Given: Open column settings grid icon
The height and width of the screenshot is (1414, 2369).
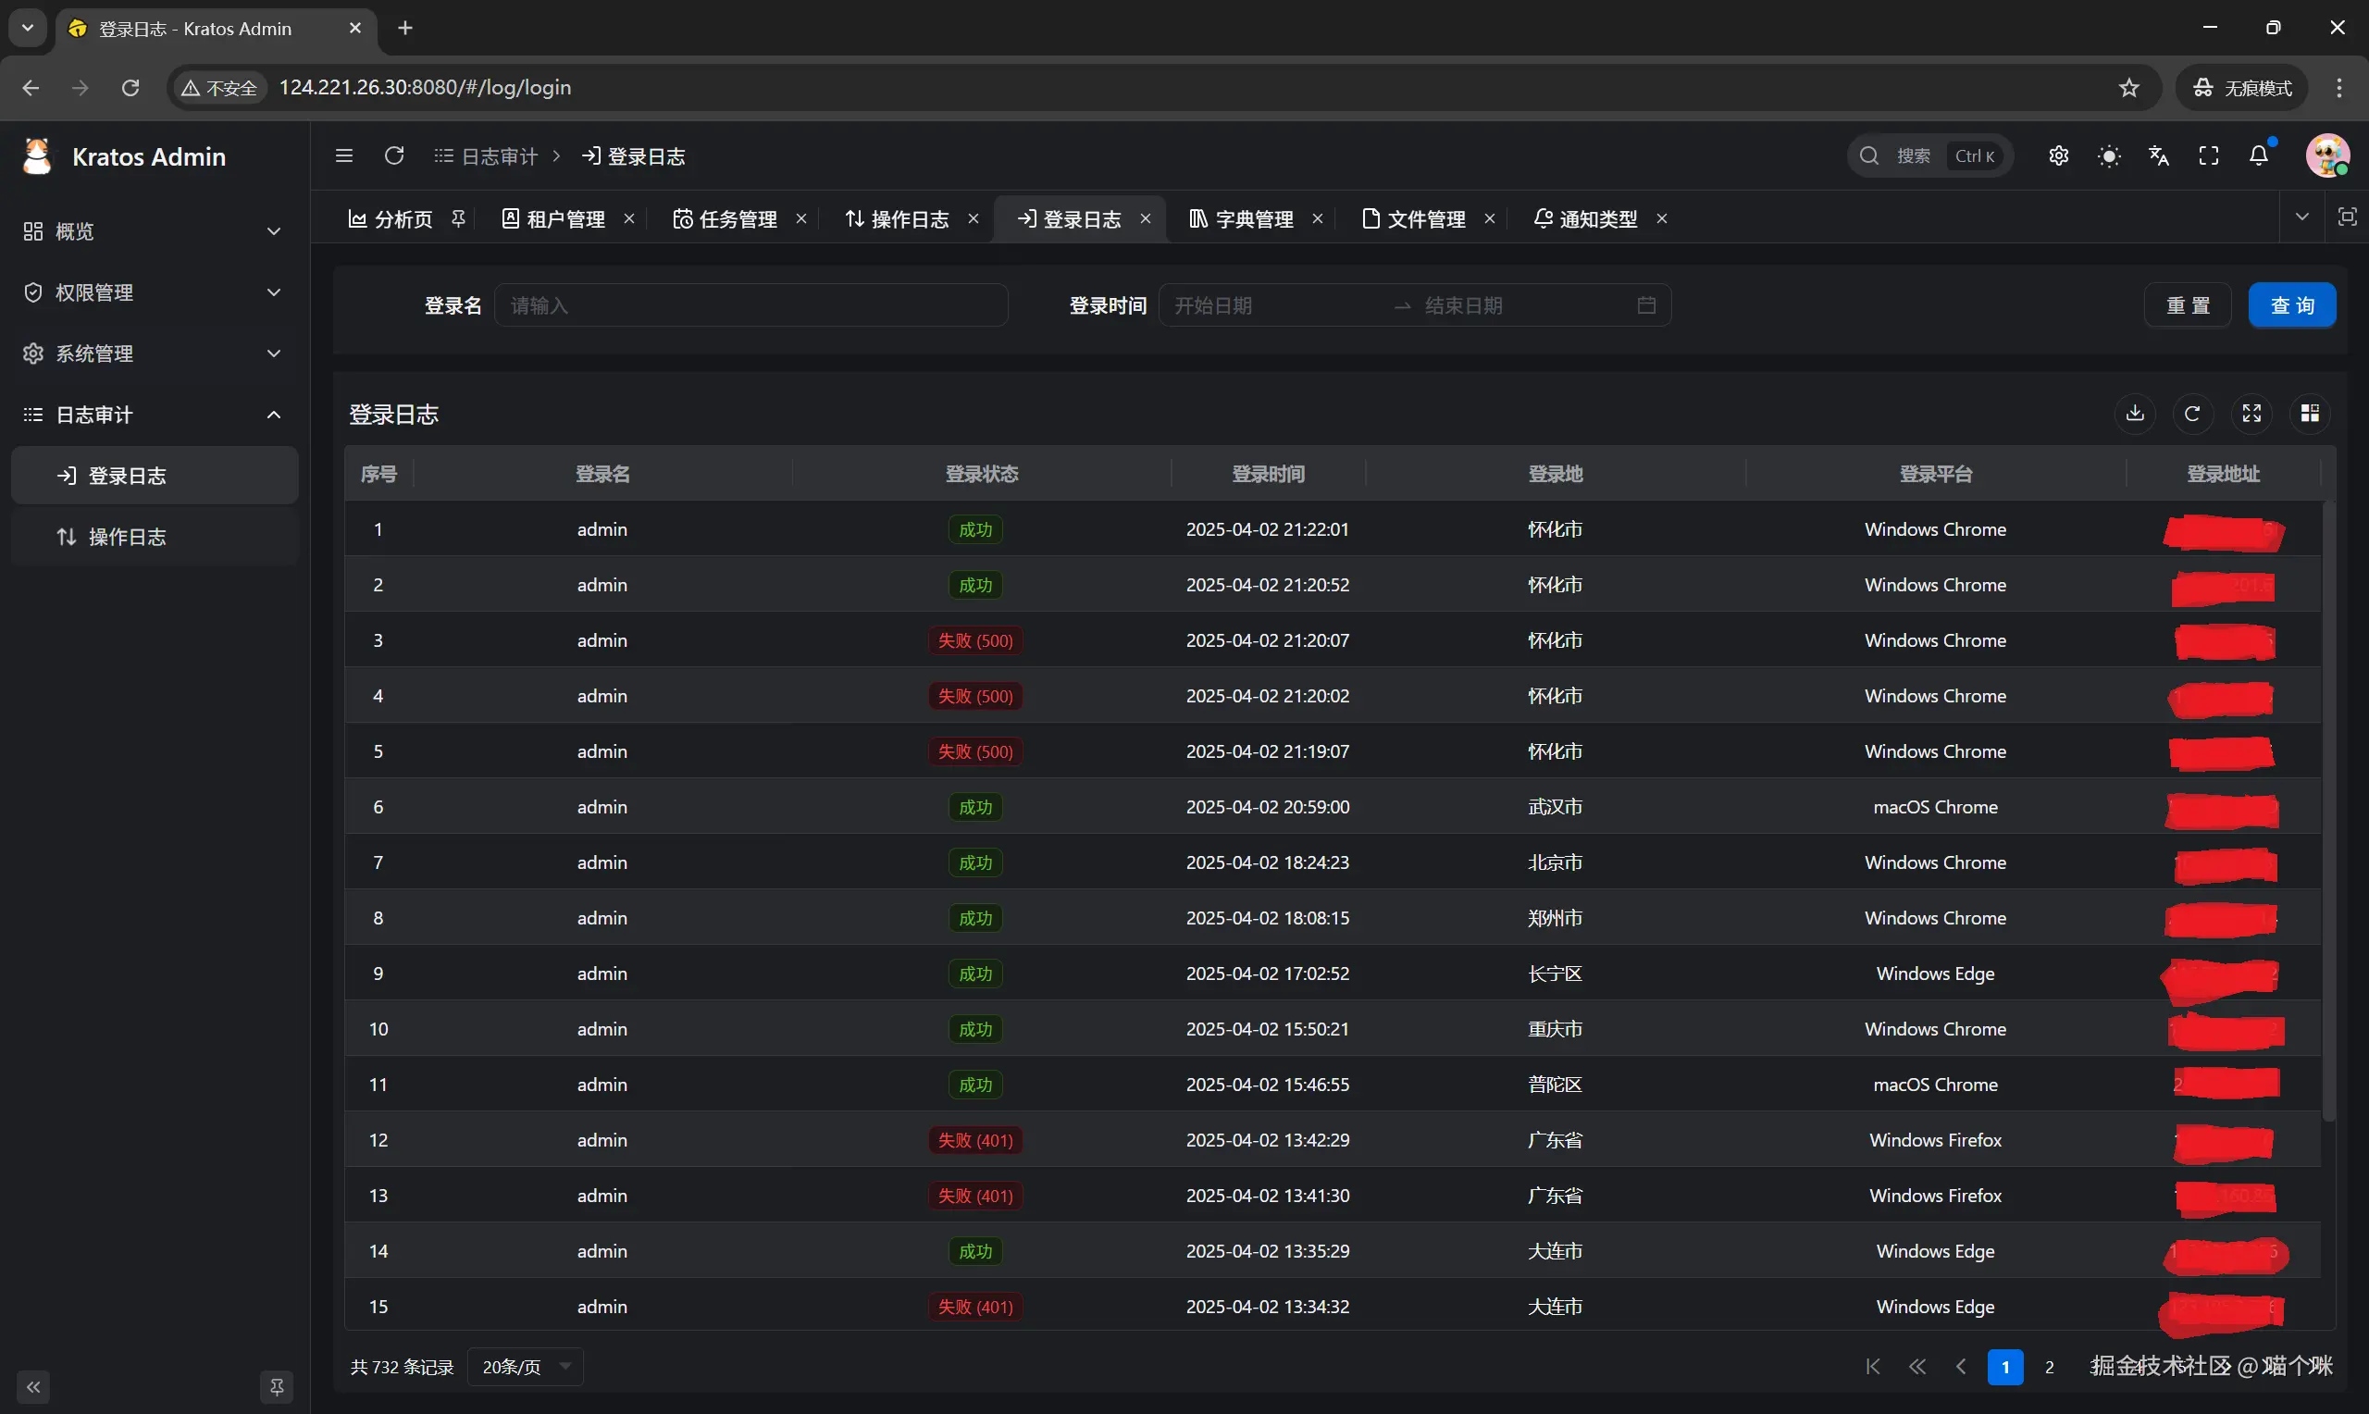Looking at the screenshot, I should click(x=2310, y=414).
